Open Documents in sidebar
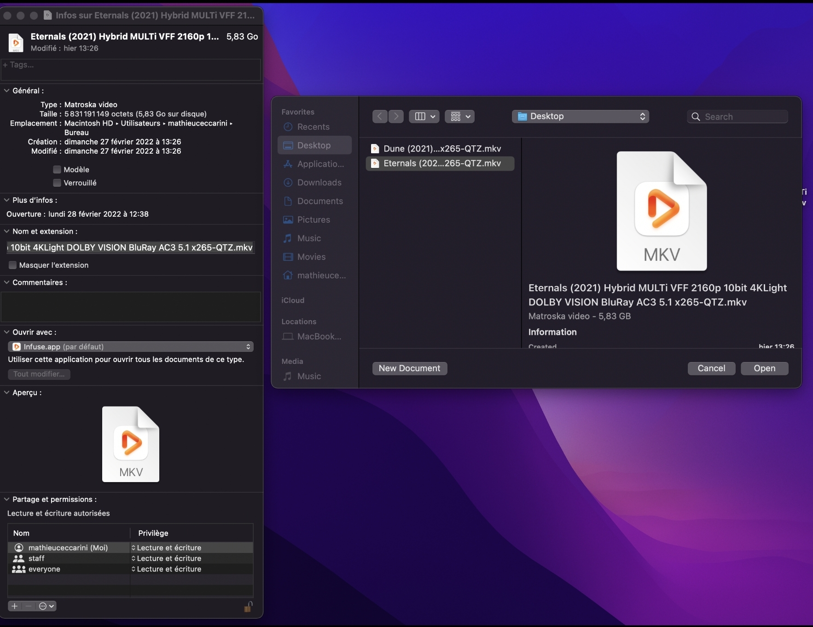The height and width of the screenshot is (627, 813). pyautogui.click(x=314, y=201)
